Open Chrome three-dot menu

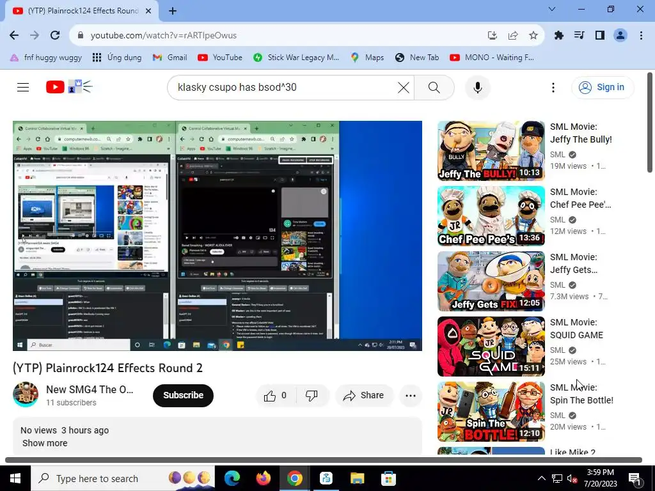[x=641, y=36]
